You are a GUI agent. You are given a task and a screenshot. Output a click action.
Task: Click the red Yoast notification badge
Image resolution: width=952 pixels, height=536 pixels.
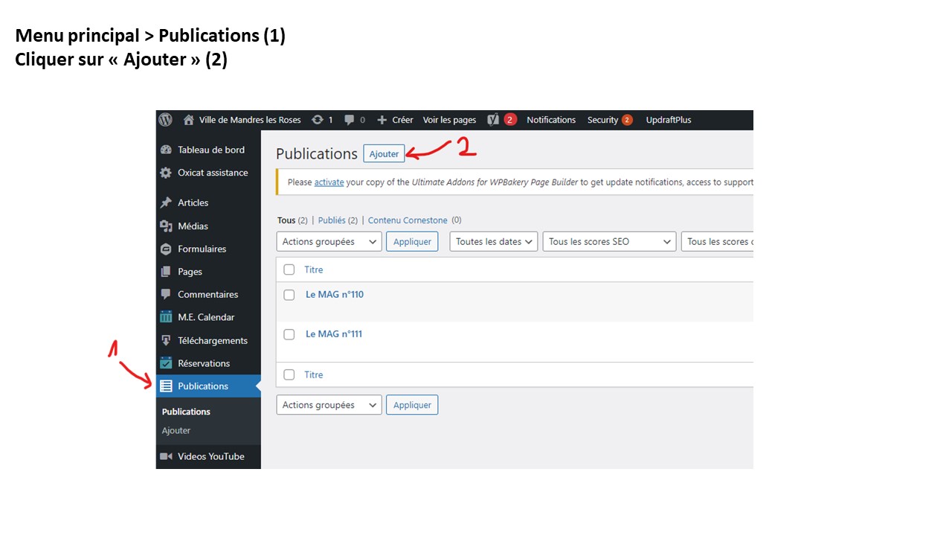point(510,120)
